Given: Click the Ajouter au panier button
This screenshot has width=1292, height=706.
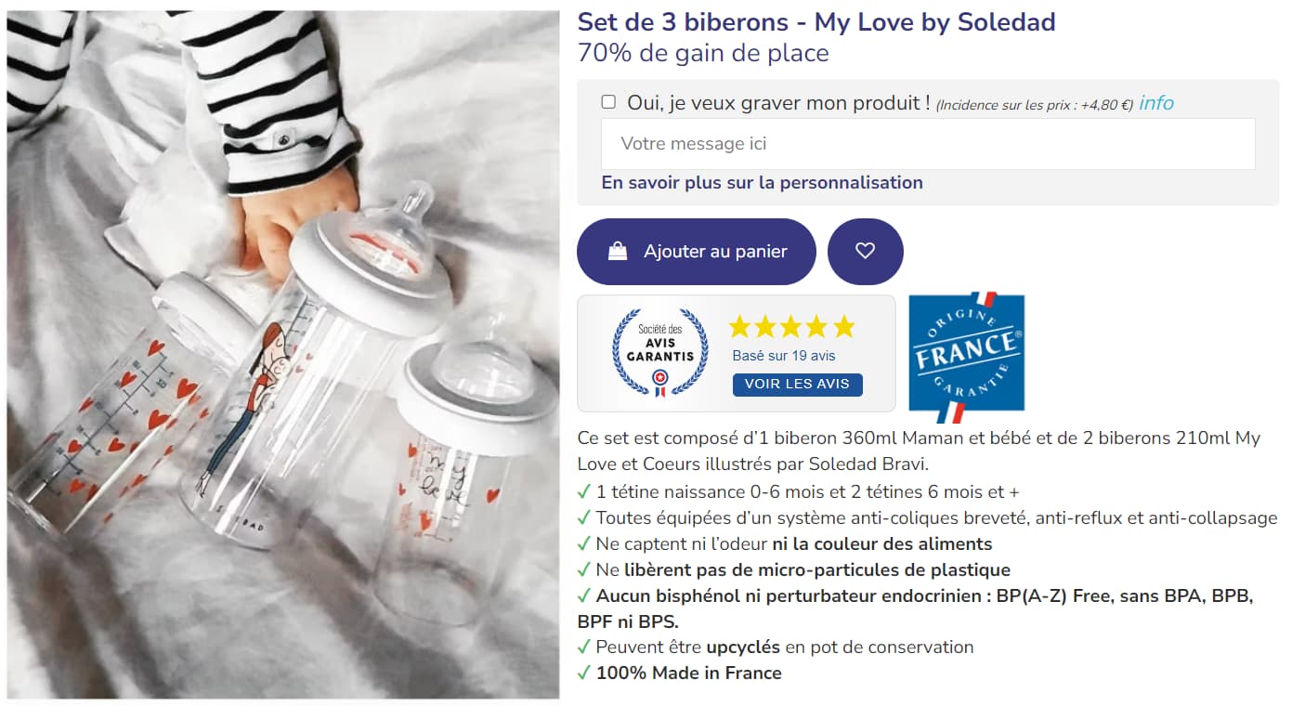Looking at the screenshot, I should point(696,251).
